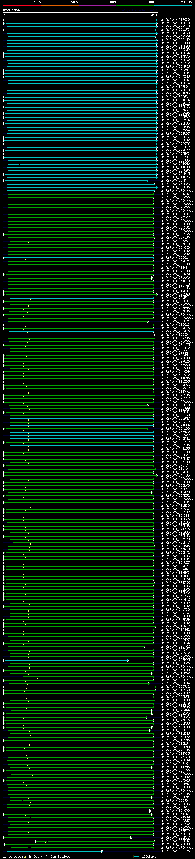Select label UniRef100_B8PIG0

pyautogui.click(x=175, y=238)
